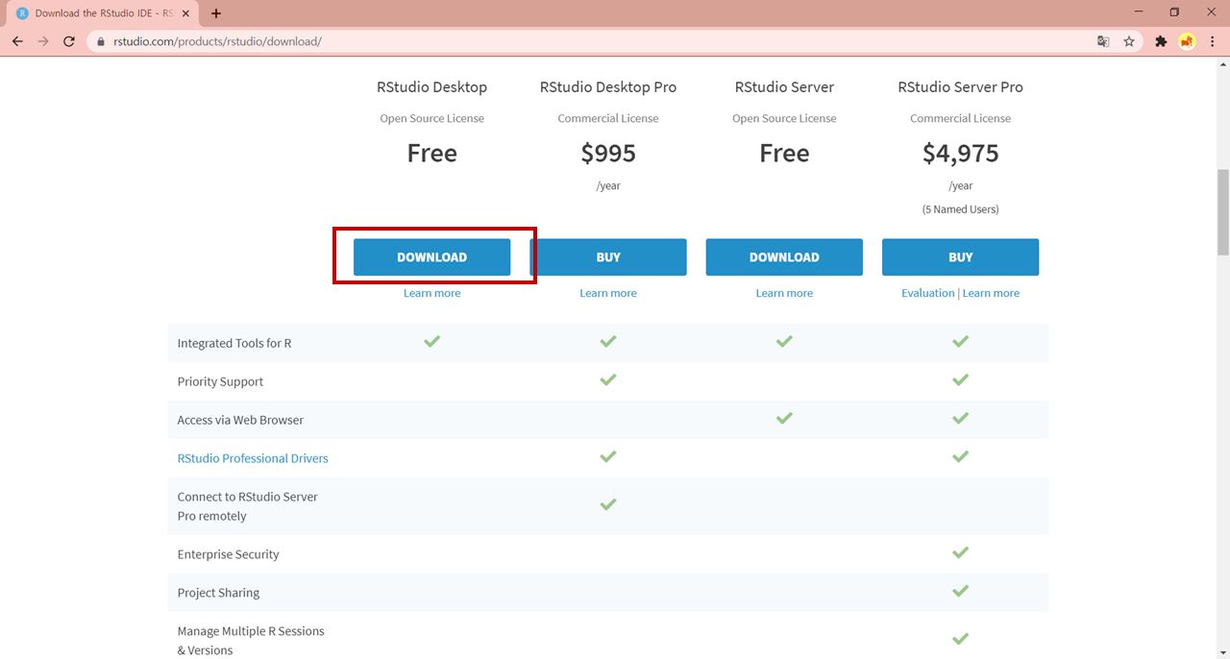
Task: Click the forward navigation arrow
Action: pyautogui.click(x=43, y=41)
